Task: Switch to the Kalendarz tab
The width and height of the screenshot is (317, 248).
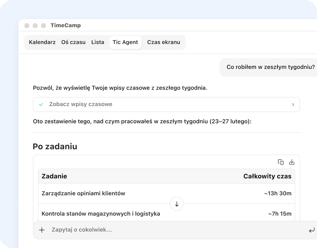Action: 42,42
